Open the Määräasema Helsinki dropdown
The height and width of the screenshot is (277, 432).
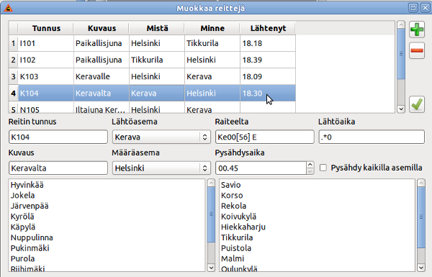pos(161,168)
